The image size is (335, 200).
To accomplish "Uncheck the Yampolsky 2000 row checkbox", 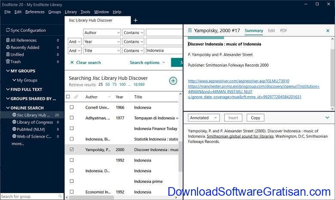I will pos(72,149).
